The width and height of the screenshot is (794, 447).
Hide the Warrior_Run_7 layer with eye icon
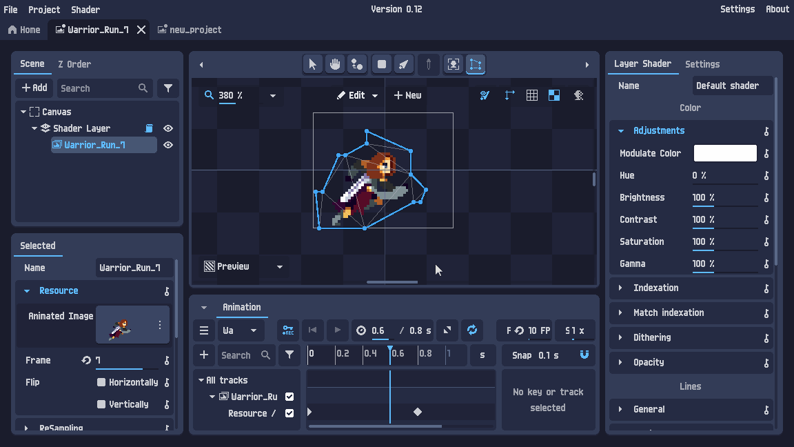[168, 145]
